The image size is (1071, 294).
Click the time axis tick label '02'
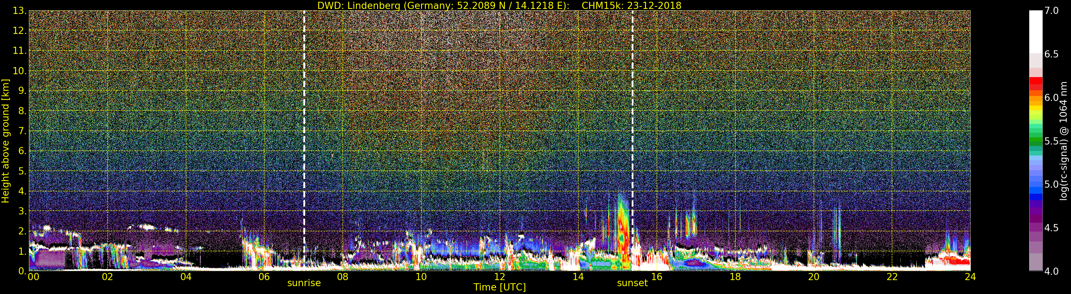coord(107,277)
